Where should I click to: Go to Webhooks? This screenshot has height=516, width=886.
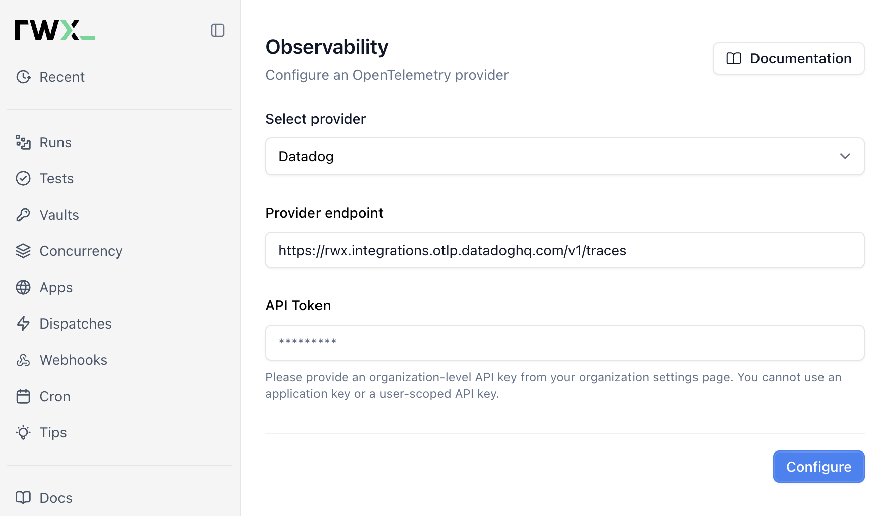pos(74,360)
